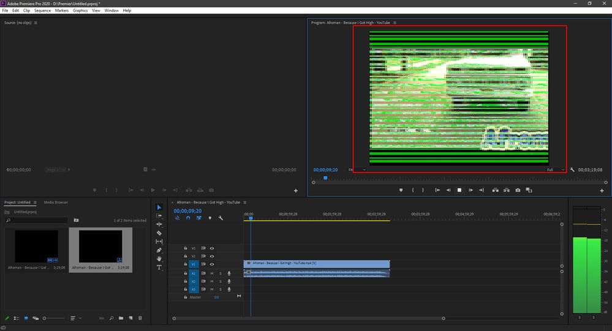Image resolution: width=612 pixels, height=331 pixels.
Task: Click the Program monitor button editor plus
Action: tap(602, 190)
